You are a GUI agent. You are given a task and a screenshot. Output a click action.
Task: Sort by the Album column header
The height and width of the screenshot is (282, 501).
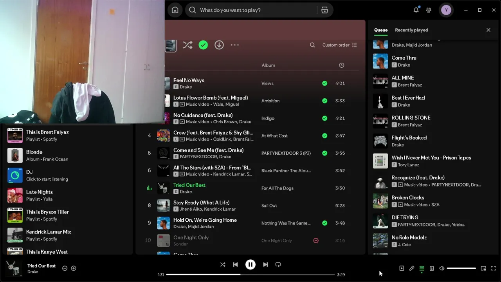pyautogui.click(x=268, y=65)
